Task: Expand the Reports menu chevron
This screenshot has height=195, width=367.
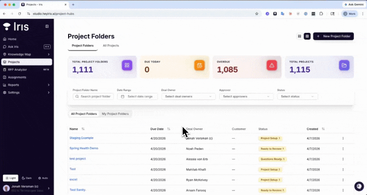Action: (x=49, y=85)
